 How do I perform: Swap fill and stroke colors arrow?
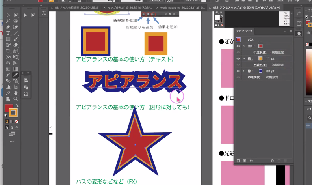17,105
